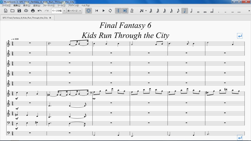Apply triple augmentation dot
This screenshot has height=141, width=251.
(232, 12)
